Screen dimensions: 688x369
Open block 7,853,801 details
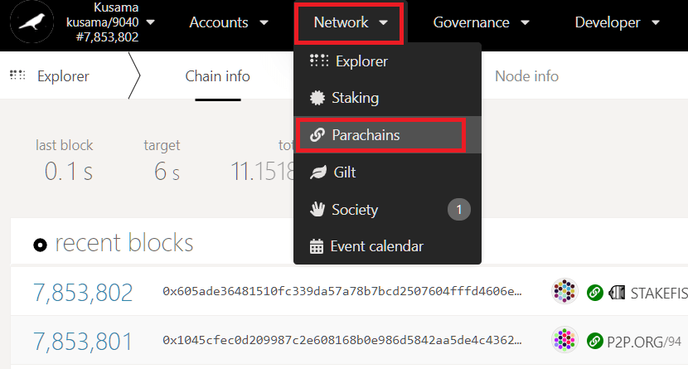(x=83, y=340)
